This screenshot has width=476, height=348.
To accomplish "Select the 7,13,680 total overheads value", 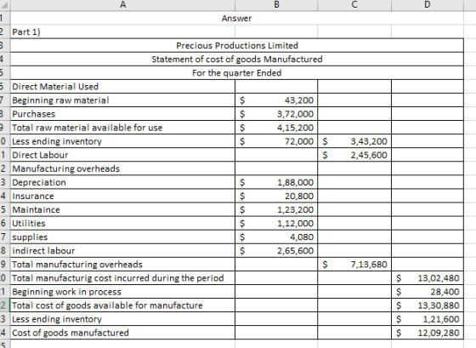I will point(354,265).
